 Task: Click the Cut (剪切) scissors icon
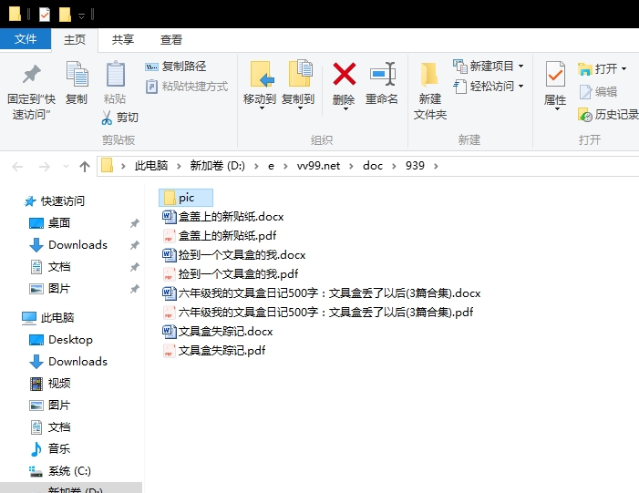tap(107, 118)
